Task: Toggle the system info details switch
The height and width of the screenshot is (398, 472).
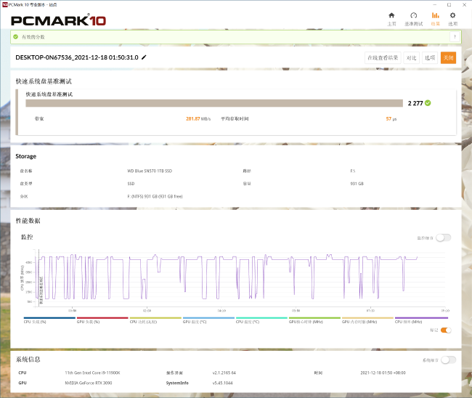Action: click(448, 360)
